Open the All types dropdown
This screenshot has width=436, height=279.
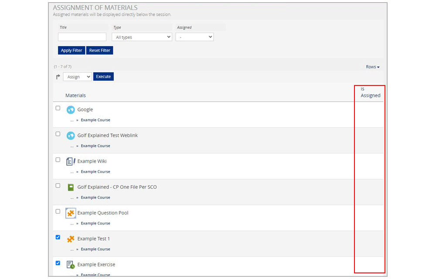[x=142, y=37]
